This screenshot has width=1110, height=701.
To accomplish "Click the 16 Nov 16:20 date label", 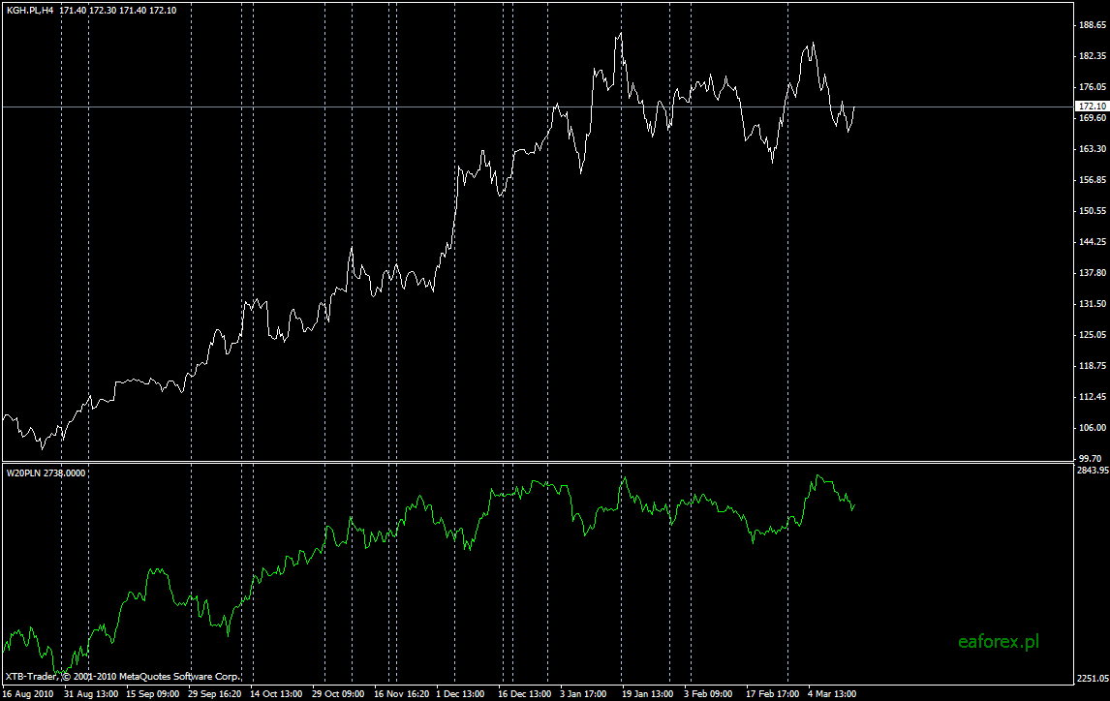I will (401, 694).
